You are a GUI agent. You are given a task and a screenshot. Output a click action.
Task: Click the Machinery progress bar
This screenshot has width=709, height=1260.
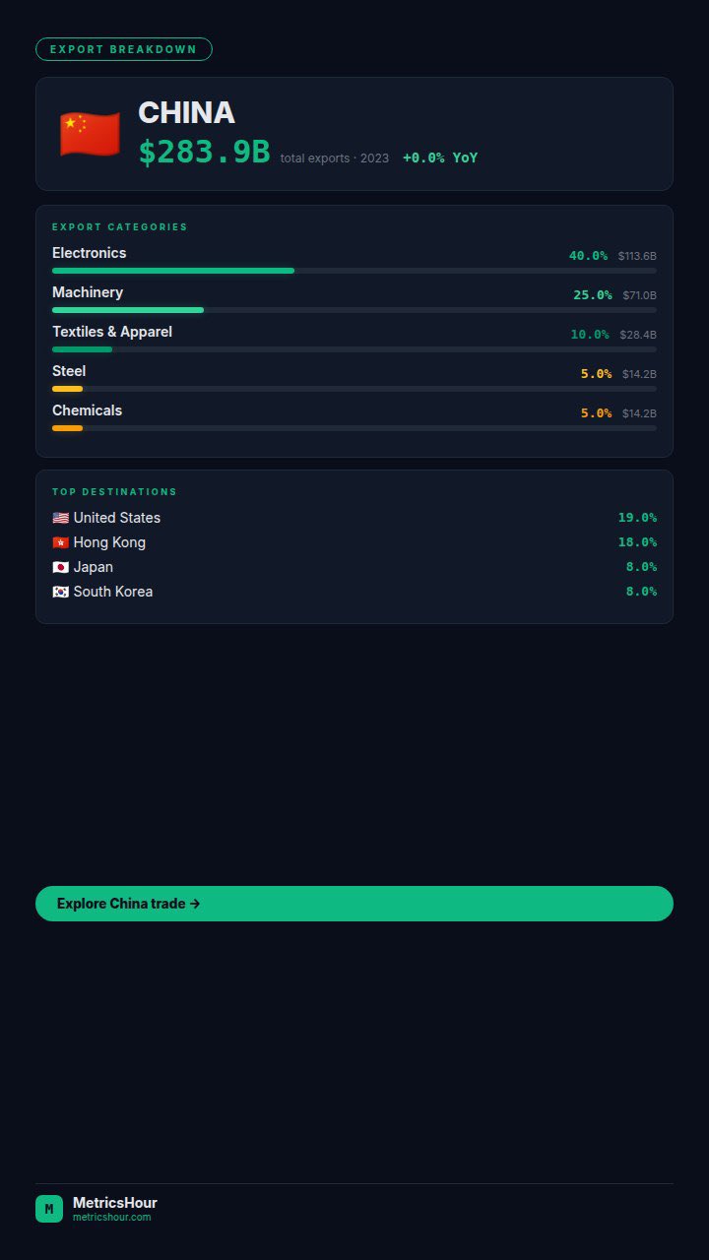[x=354, y=310]
